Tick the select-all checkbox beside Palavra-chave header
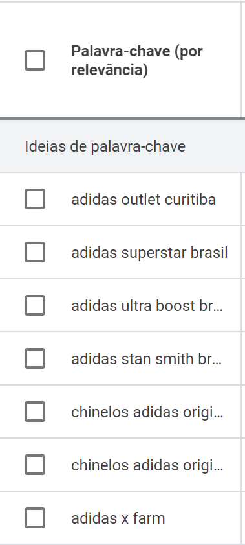This screenshot has height=545, width=245. click(35, 60)
